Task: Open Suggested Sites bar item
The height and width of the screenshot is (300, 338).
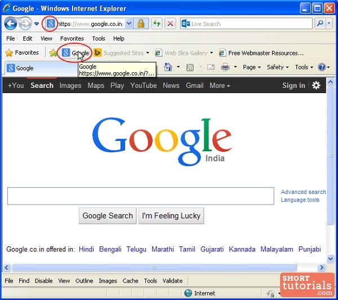Action: point(119,53)
